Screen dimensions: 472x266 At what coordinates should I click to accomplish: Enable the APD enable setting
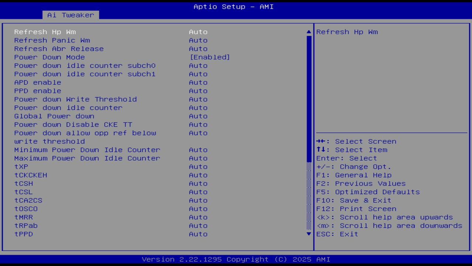point(37,82)
